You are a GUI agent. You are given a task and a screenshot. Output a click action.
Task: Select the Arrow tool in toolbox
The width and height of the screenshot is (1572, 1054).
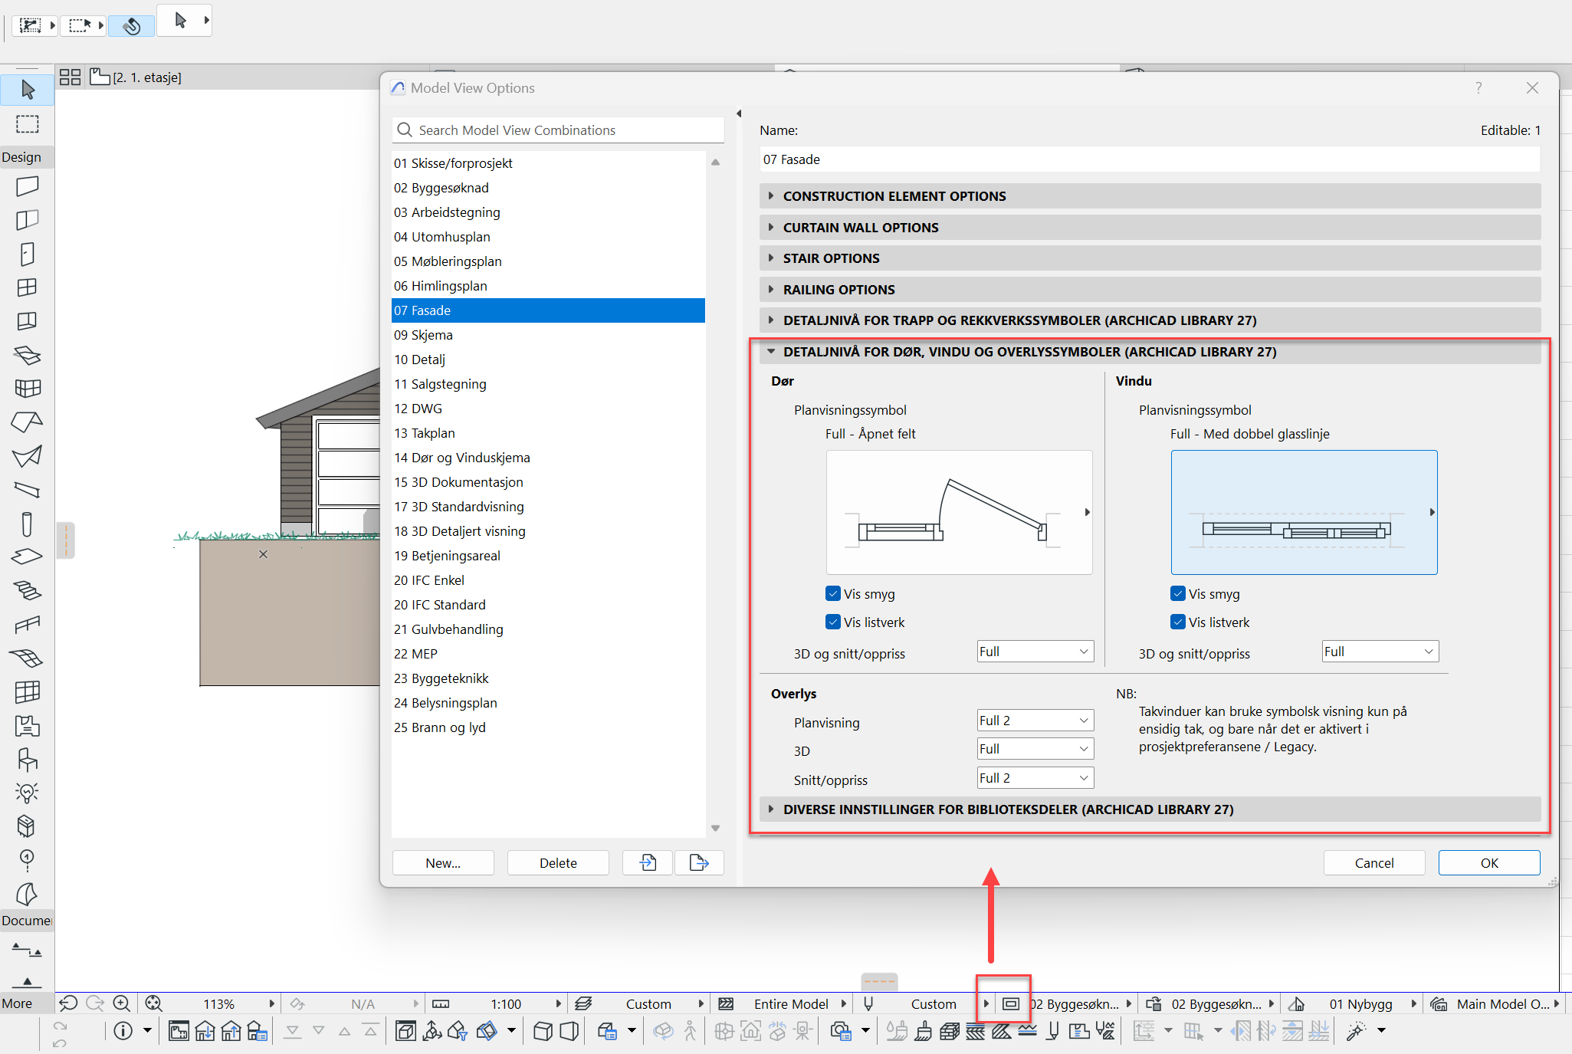click(28, 90)
